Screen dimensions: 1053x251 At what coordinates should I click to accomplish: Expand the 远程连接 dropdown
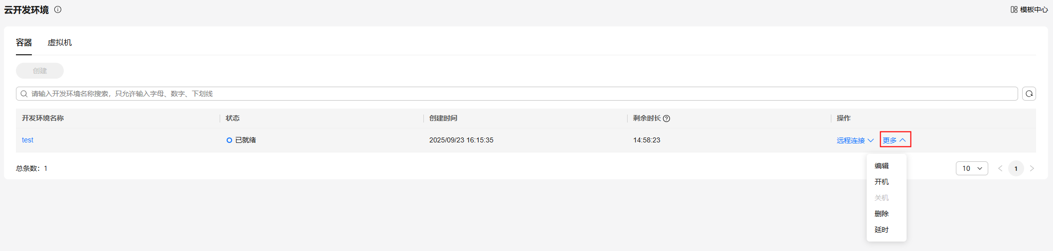[x=855, y=140]
